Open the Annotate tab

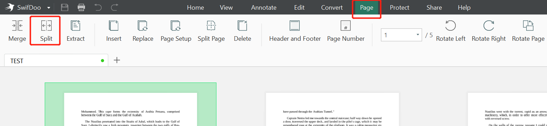click(264, 8)
